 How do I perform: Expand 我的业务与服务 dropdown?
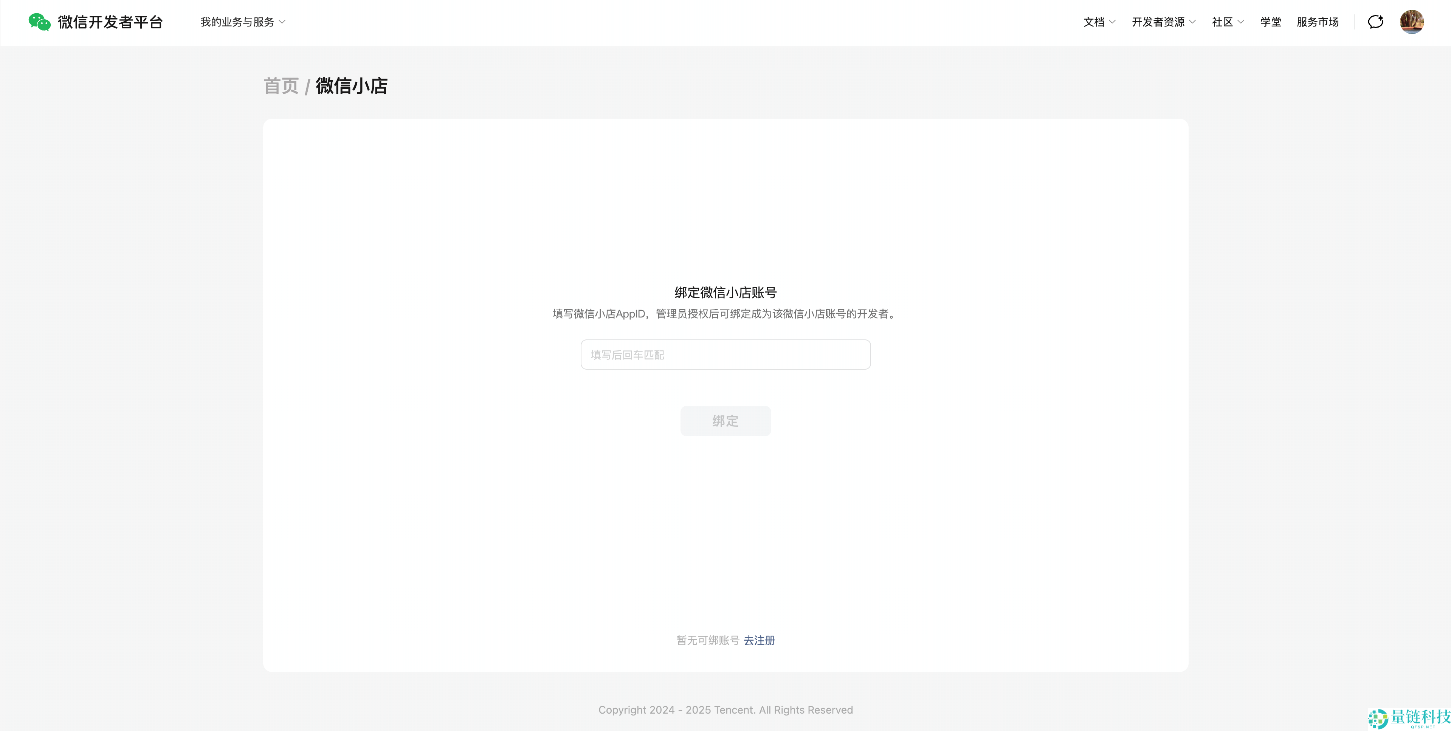243,22
